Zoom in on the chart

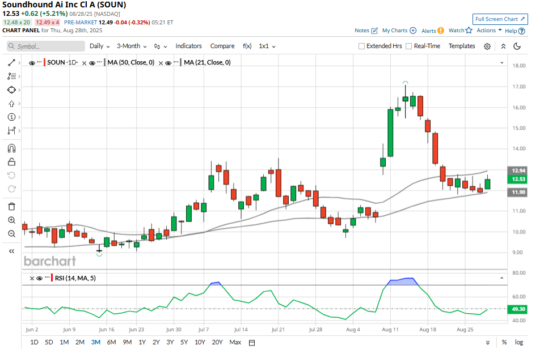pyautogui.click(x=11, y=220)
